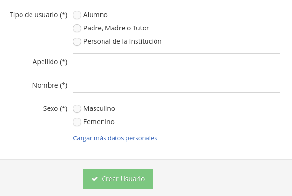Click the gray footer bar beside Crear Usuario

(221, 178)
